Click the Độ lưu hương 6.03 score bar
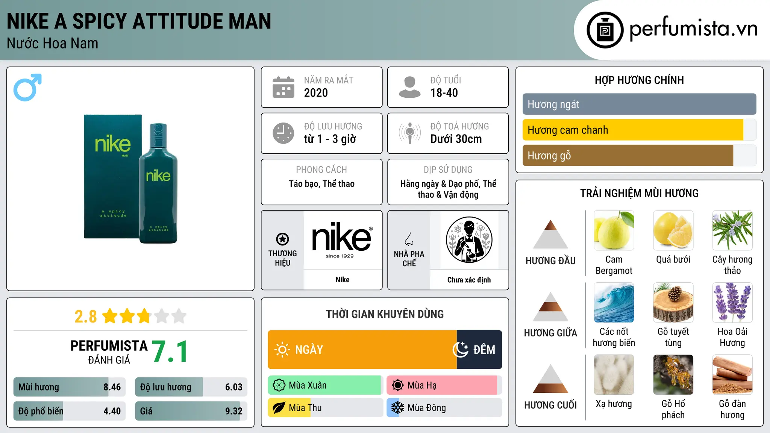770x433 pixels. tap(191, 387)
